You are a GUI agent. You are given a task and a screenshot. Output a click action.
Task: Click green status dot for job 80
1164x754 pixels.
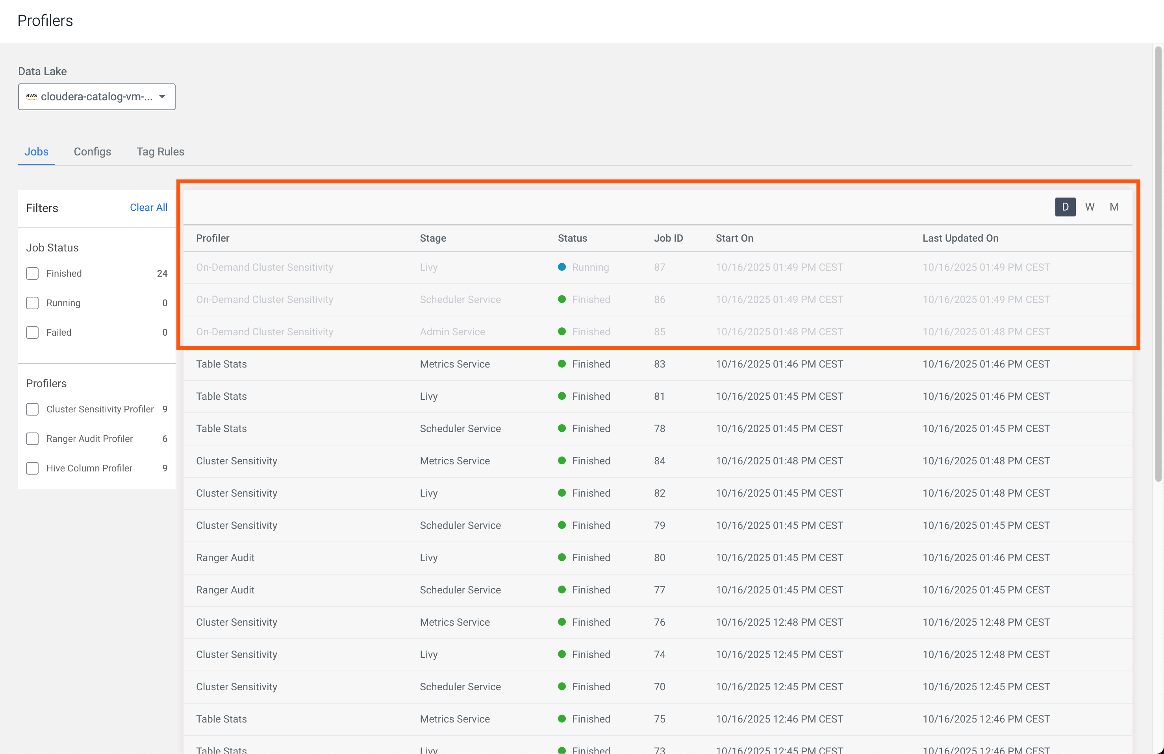pos(562,558)
